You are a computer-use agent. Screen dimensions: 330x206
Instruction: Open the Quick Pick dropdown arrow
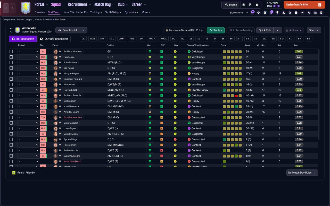(x=278, y=30)
